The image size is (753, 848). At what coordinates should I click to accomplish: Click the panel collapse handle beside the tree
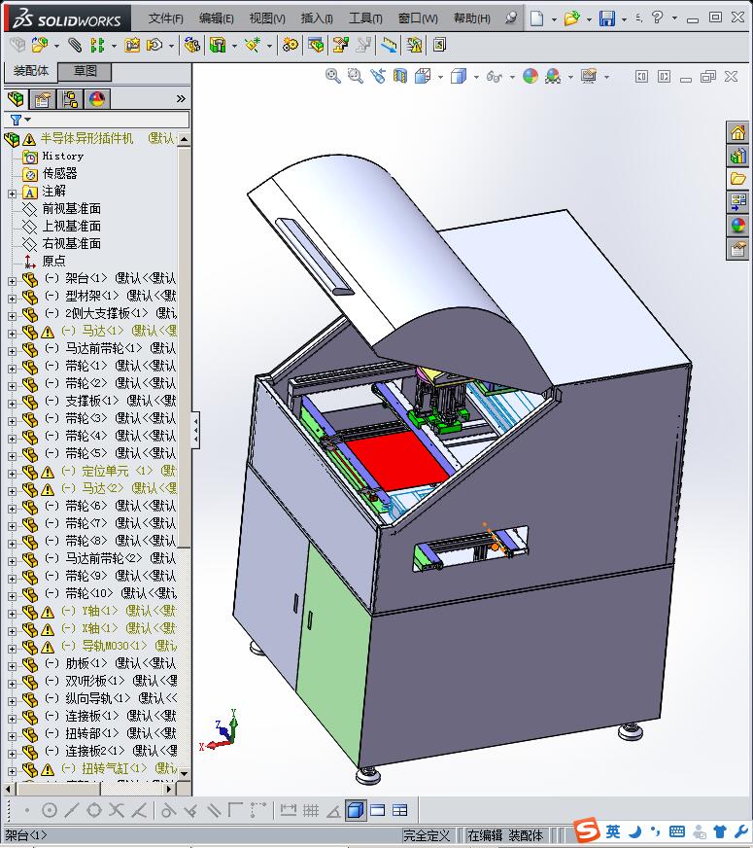(x=195, y=430)
